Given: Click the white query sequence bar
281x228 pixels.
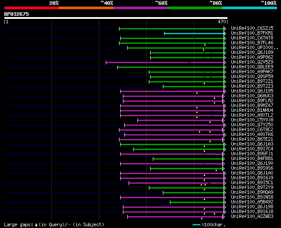Looking at the screenshot, I should click(x=116, y=18).
